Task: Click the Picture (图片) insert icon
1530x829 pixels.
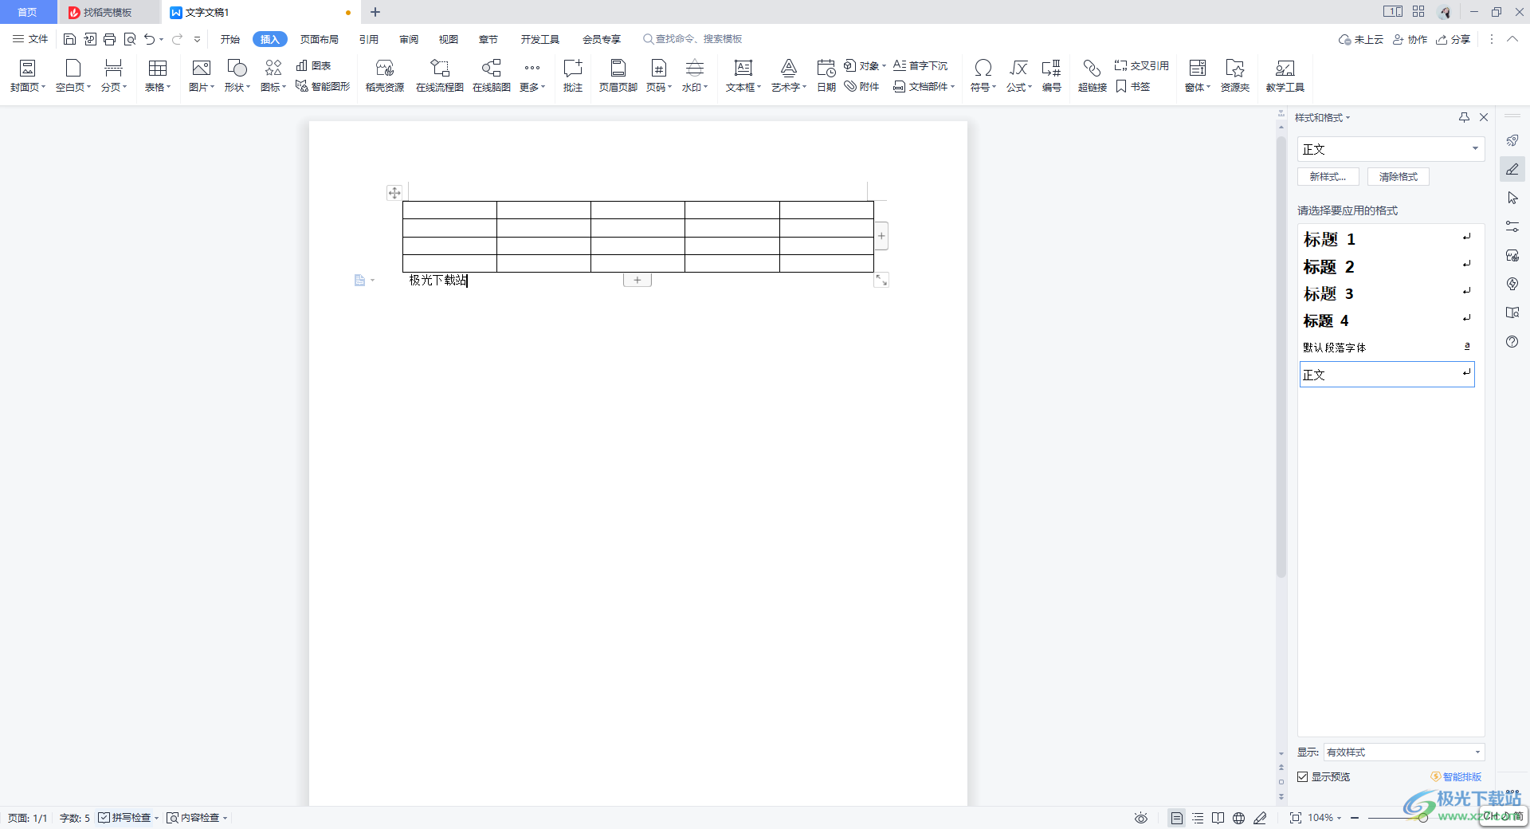Action: click(x=201, y=69)
